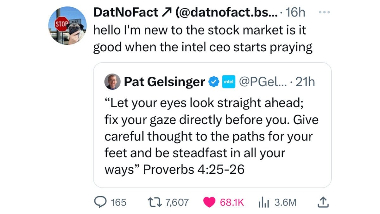Click the @datnofact.bs handle
The width and height of the screenshot is (380, 214).
[x=227, y=12]
